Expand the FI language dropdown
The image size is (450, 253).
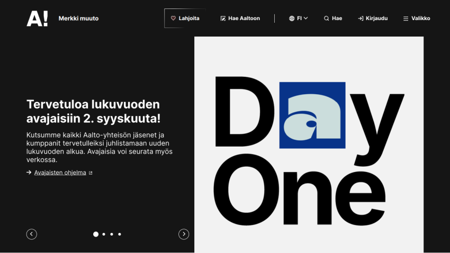pos(299,19)
